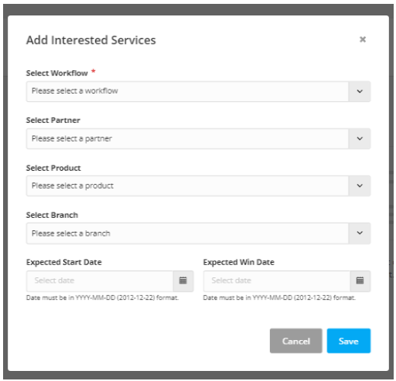Expand the product dropdown chevron
Screen dimensions: 396x381
coord(360,185)
